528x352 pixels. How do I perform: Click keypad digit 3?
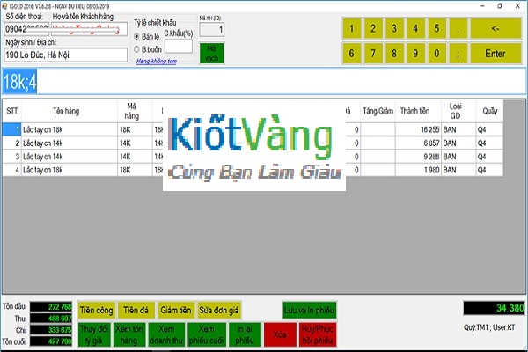tap(394, 29)
